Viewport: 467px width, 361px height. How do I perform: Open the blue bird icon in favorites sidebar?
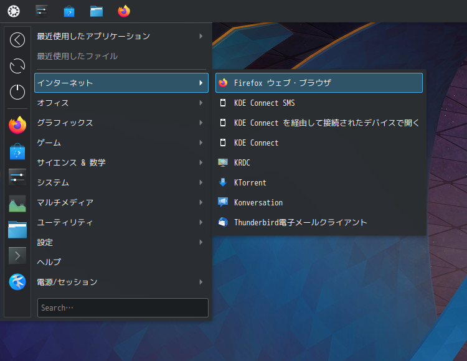(x=17, y=282)
